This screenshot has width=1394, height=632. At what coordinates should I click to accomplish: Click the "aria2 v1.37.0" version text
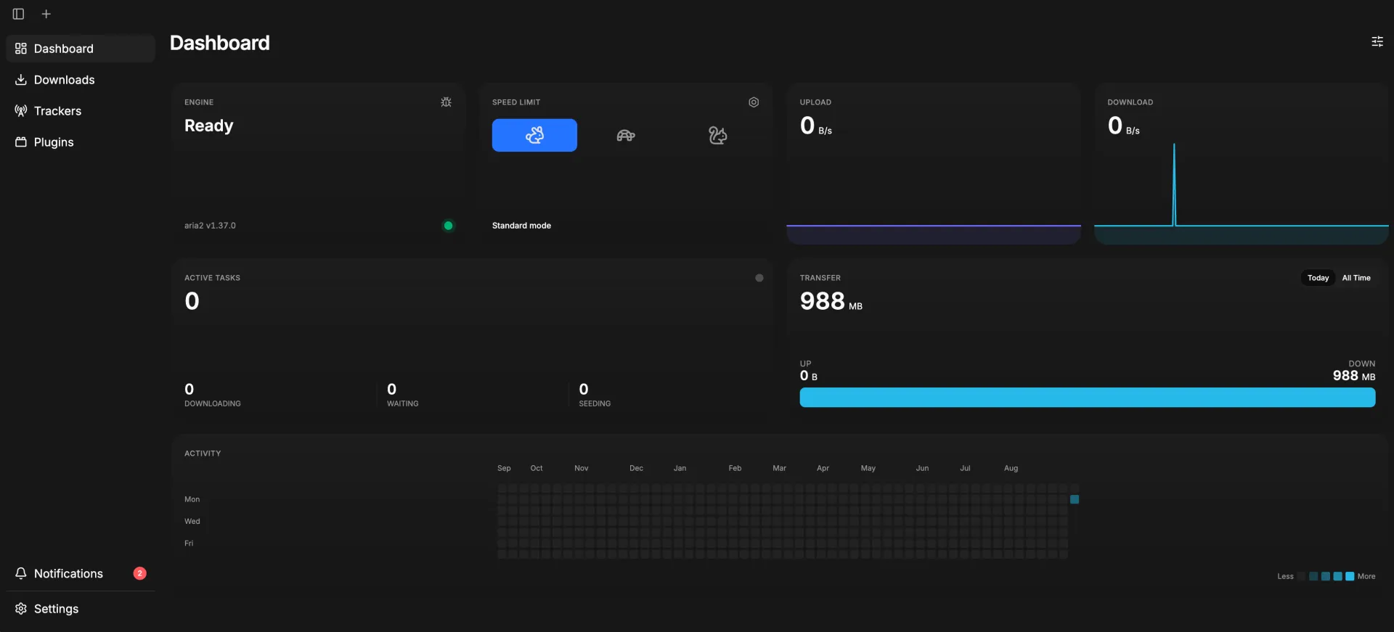210,226
